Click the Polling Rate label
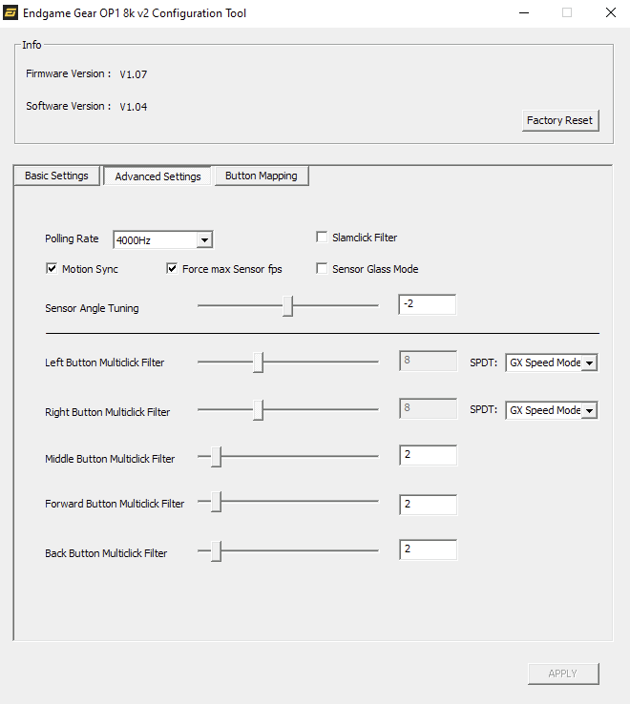The height and width of the screenshot is (704, 630). 72,238
